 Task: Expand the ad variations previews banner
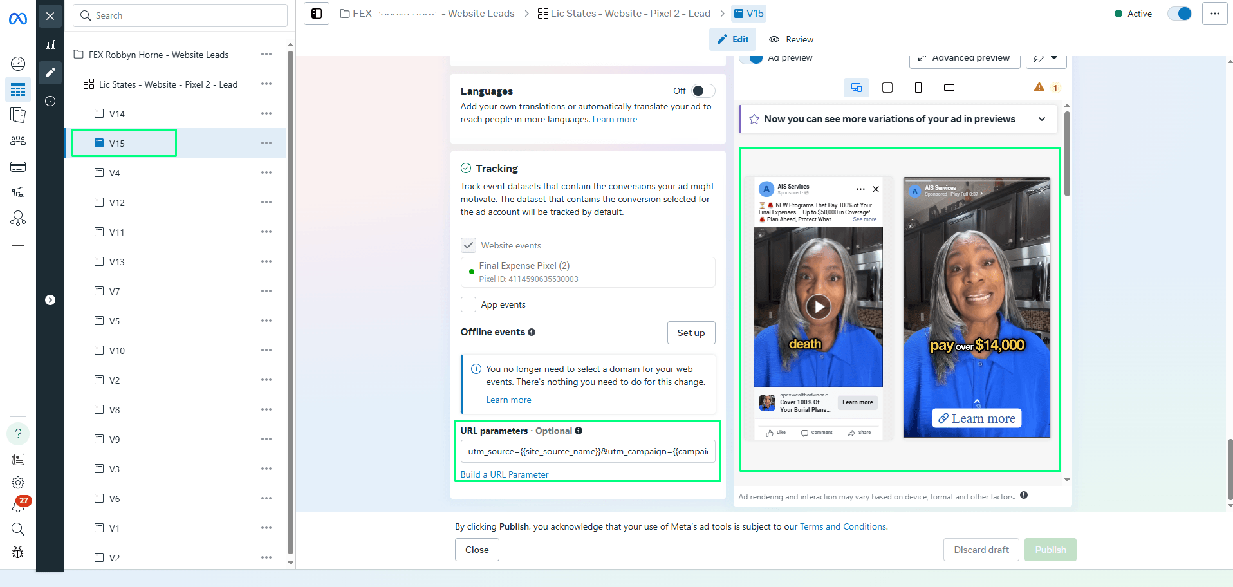point(1041,119)
